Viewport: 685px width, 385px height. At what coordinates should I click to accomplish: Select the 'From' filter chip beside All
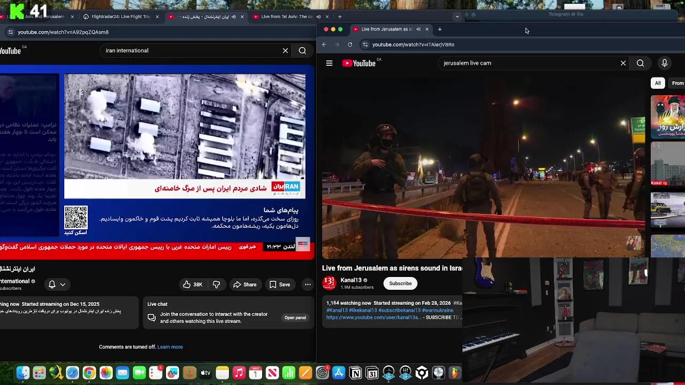[678, 83]
